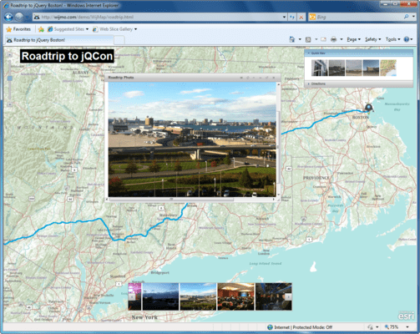Expand the Print options dropdown arrow

pos(342,39)
